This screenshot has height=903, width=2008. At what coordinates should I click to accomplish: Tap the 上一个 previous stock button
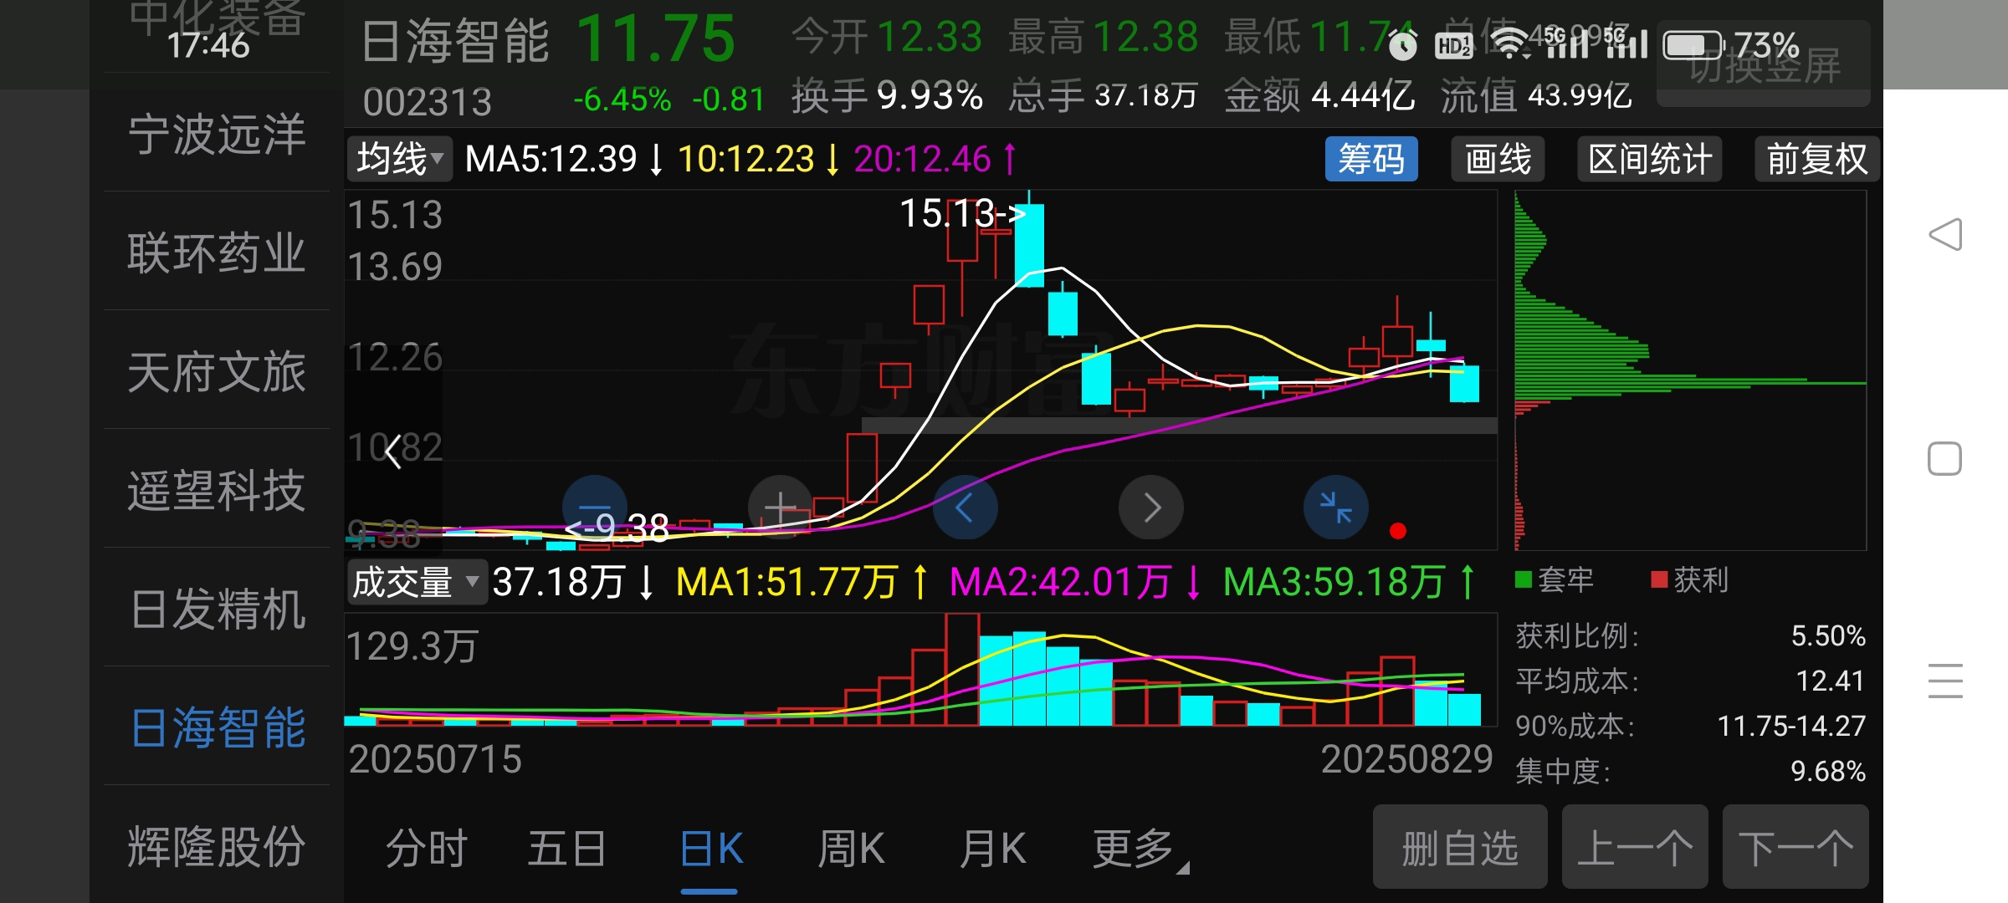1635,847
